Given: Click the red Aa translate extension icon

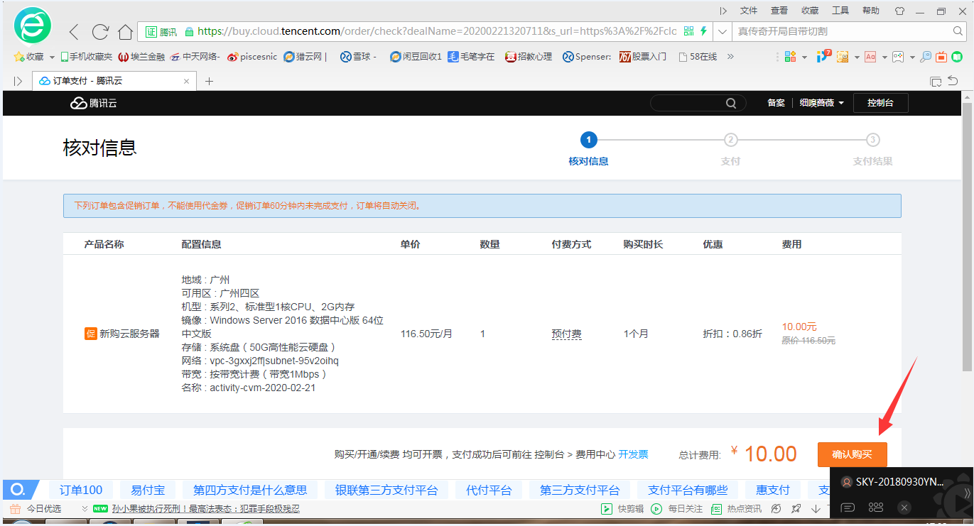Looking at the screenshot, I should [x=870, y=57].
